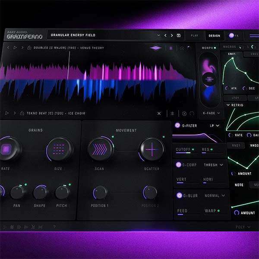Image resolution: width=259 pixels, height=259 pixels.
Task: Select the RND1 tab
Action: tap(236, 145)
